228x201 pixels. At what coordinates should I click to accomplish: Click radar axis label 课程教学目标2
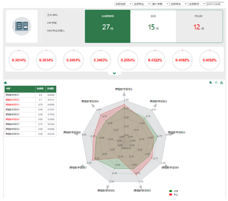click(159, 101)
